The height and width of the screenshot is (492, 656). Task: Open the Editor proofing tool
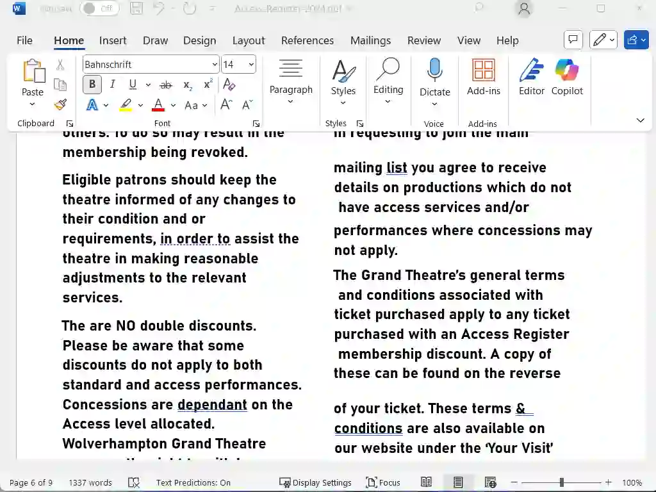(531, 77)
